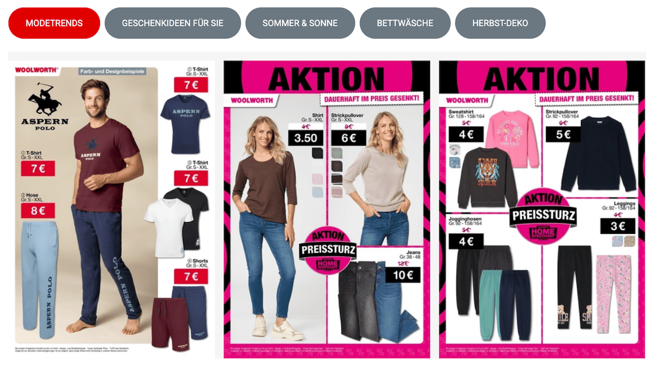Click the Woolworth logo on first flyer
This screenshot has width=646, height=365.
click(36, 69)
